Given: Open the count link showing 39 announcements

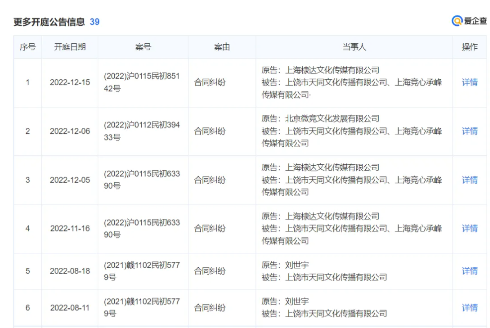Looking at the screenshot, I should tap(94, 22).
